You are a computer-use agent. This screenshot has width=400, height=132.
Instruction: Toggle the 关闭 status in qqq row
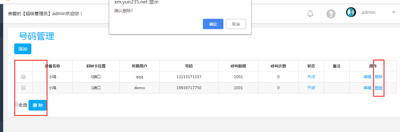311,77
